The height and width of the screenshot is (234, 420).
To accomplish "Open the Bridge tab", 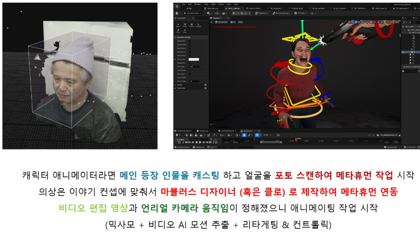I will point(189,8).
